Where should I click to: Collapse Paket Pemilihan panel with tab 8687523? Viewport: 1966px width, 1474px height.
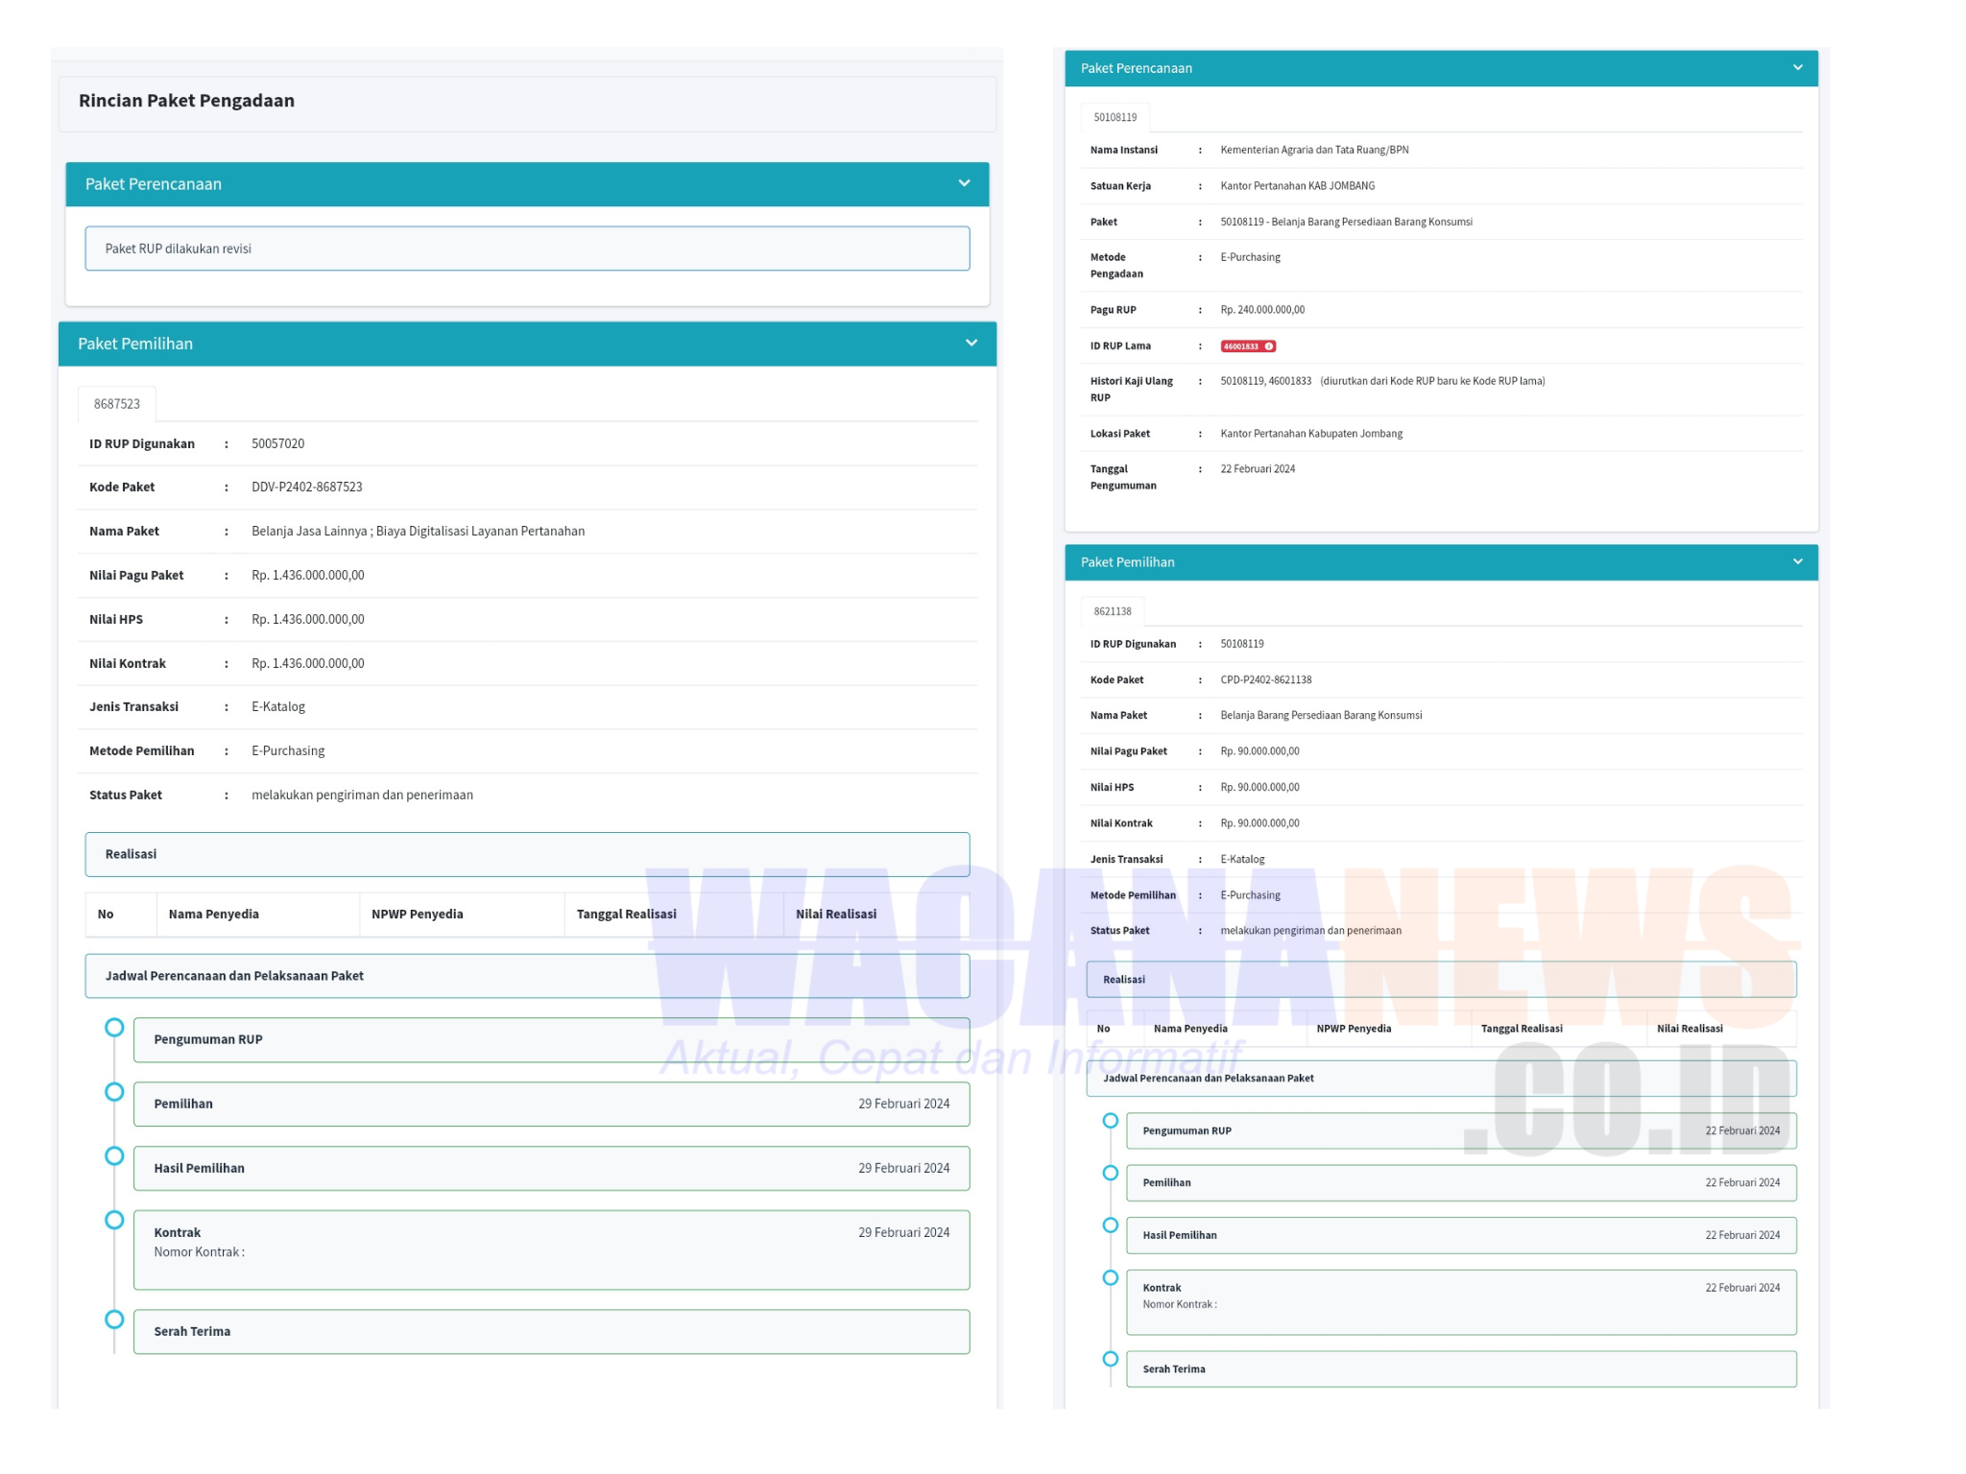coord(971,344)
